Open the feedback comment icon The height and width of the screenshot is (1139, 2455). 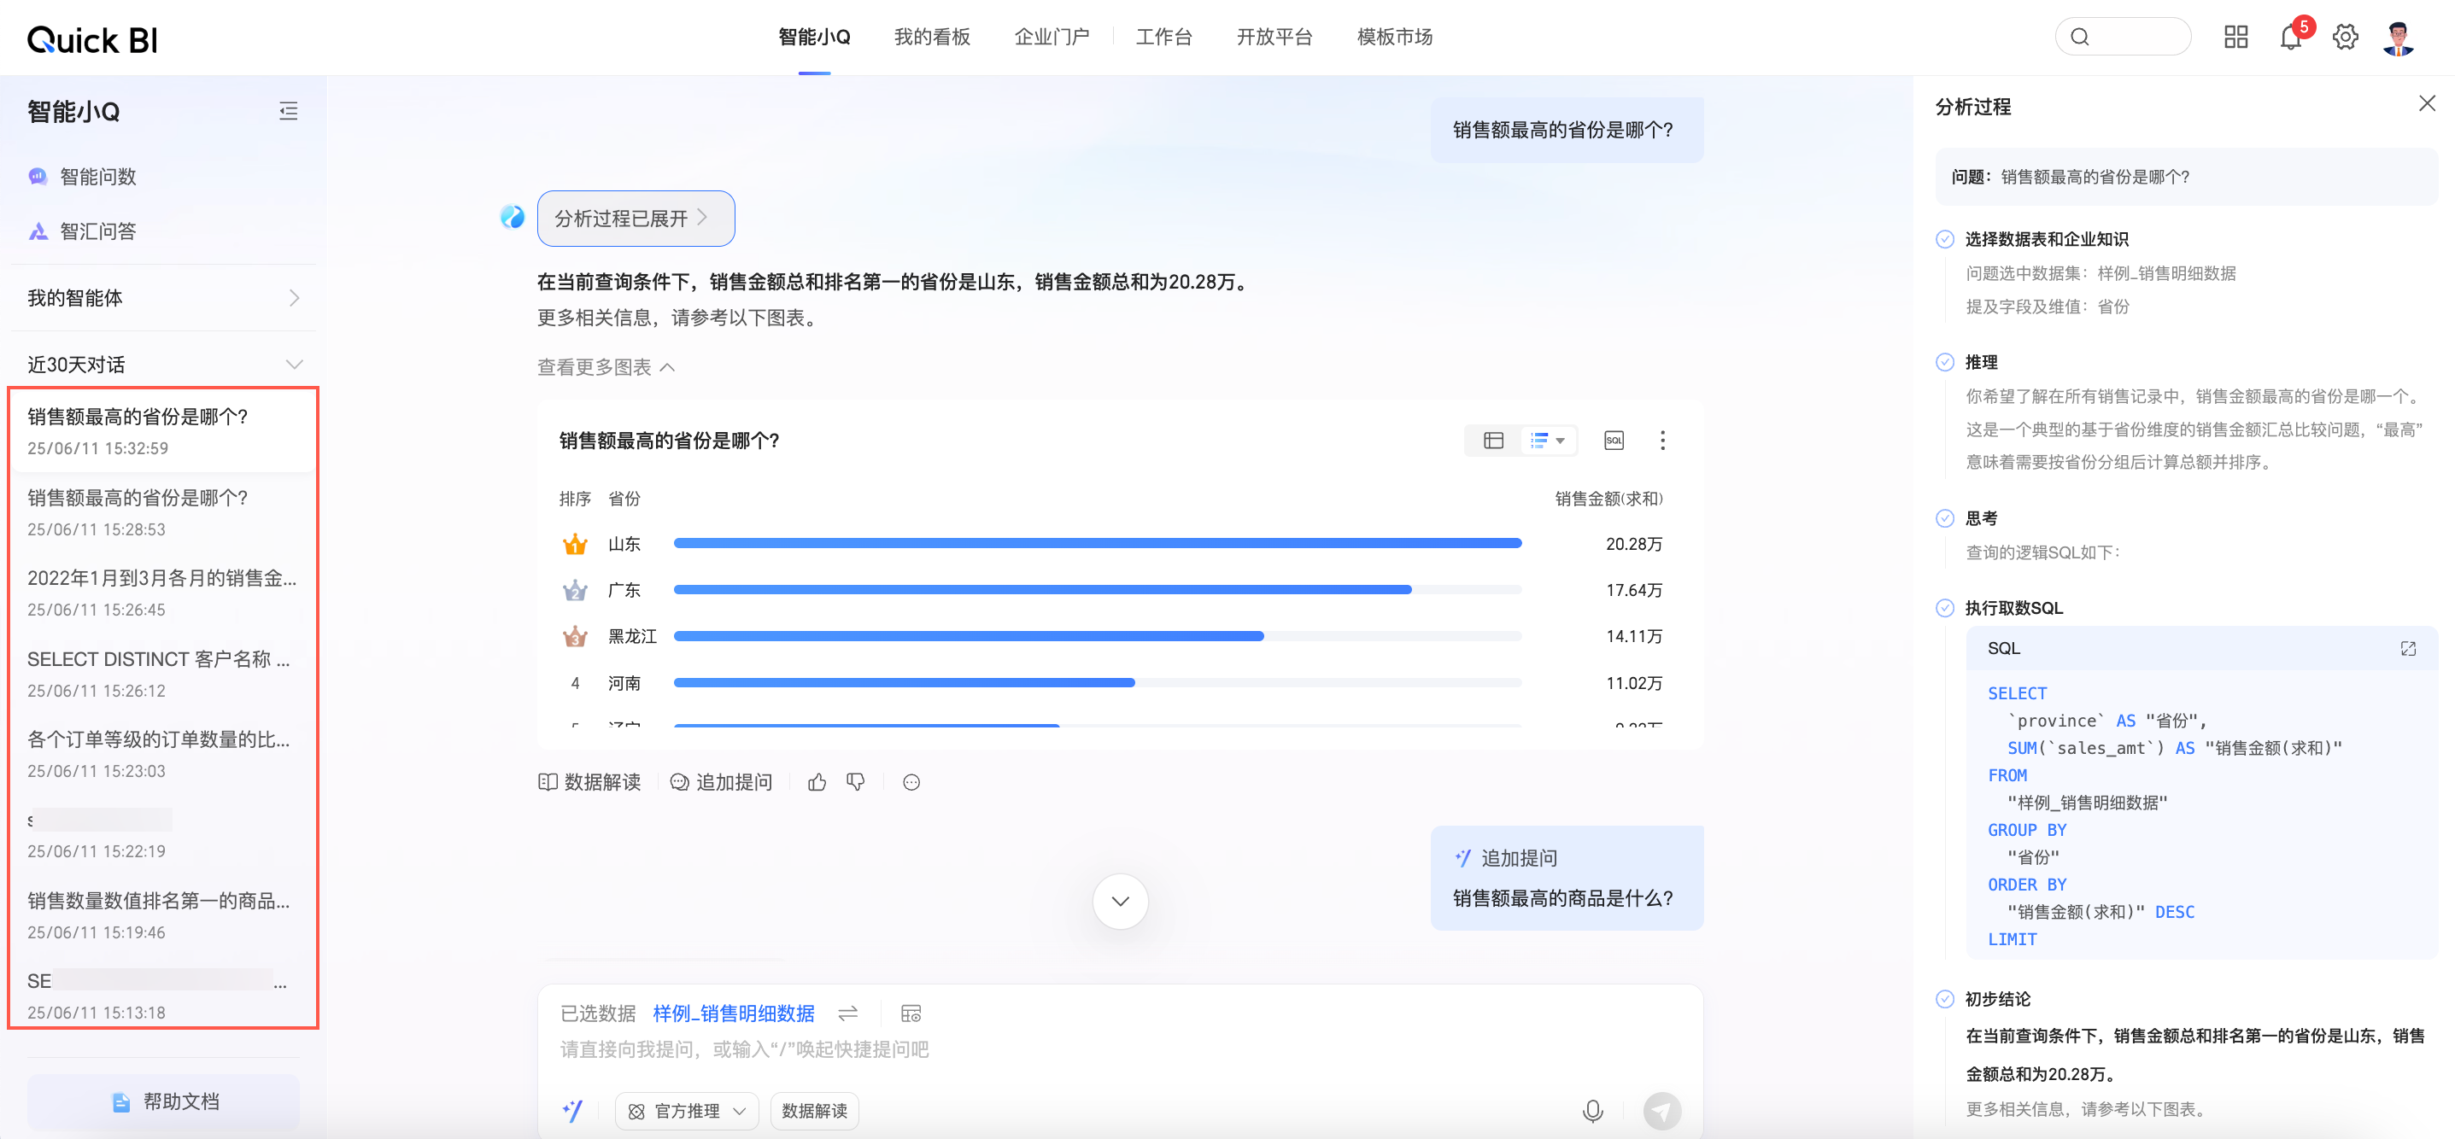tap(911, 782)
